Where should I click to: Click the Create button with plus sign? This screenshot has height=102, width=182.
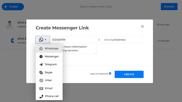pos(13,7)
